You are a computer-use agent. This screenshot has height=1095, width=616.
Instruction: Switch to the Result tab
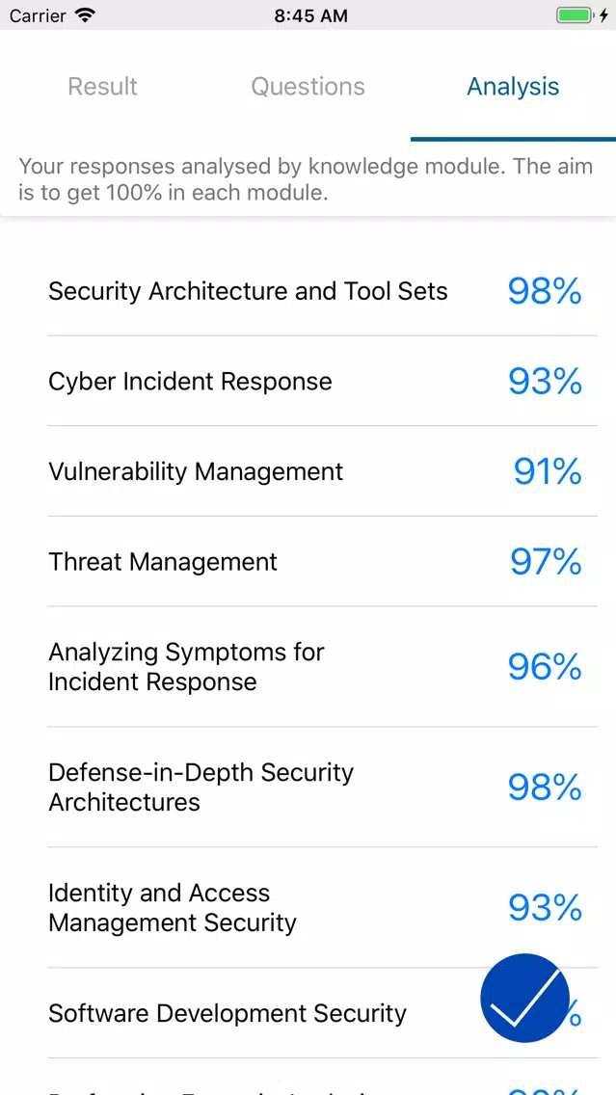click(x=102, y=87)
